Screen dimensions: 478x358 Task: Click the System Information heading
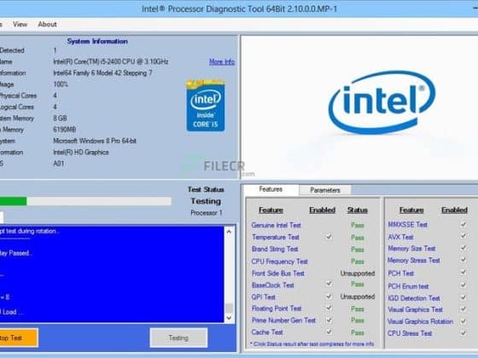pyautogui.click(x=97, y=42)
